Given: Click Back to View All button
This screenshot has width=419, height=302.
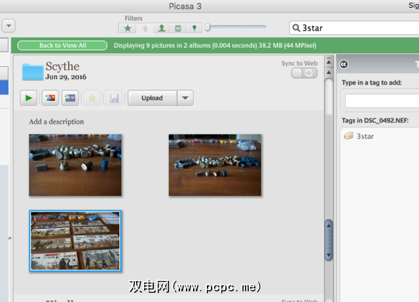Looking at the screenshot, I should pos(63,45).
